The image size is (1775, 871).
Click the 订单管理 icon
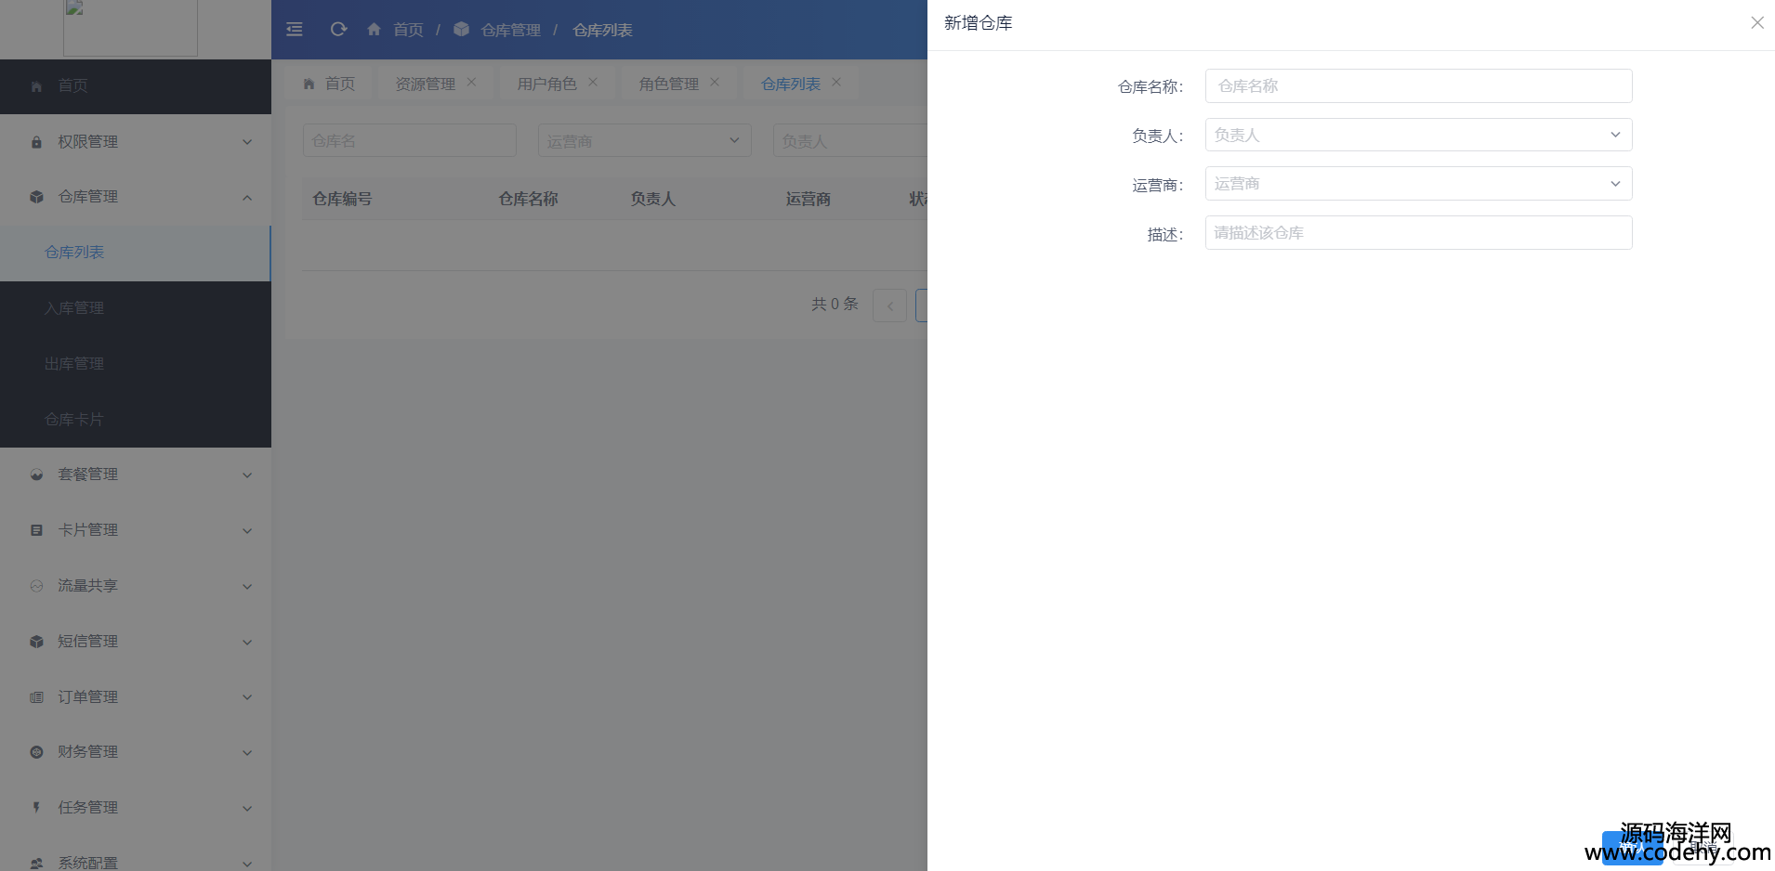36,697
